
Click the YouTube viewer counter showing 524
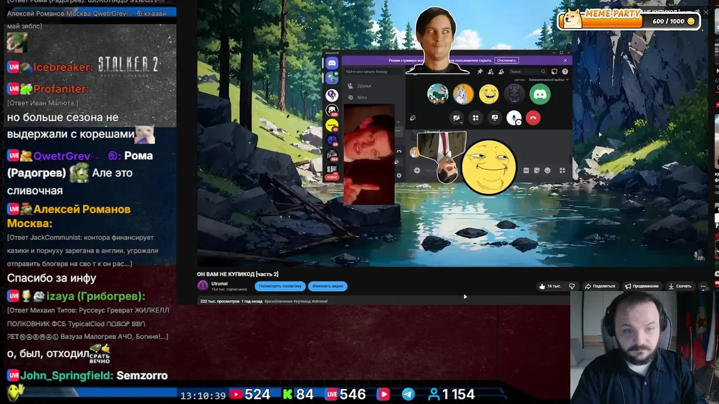250,394
